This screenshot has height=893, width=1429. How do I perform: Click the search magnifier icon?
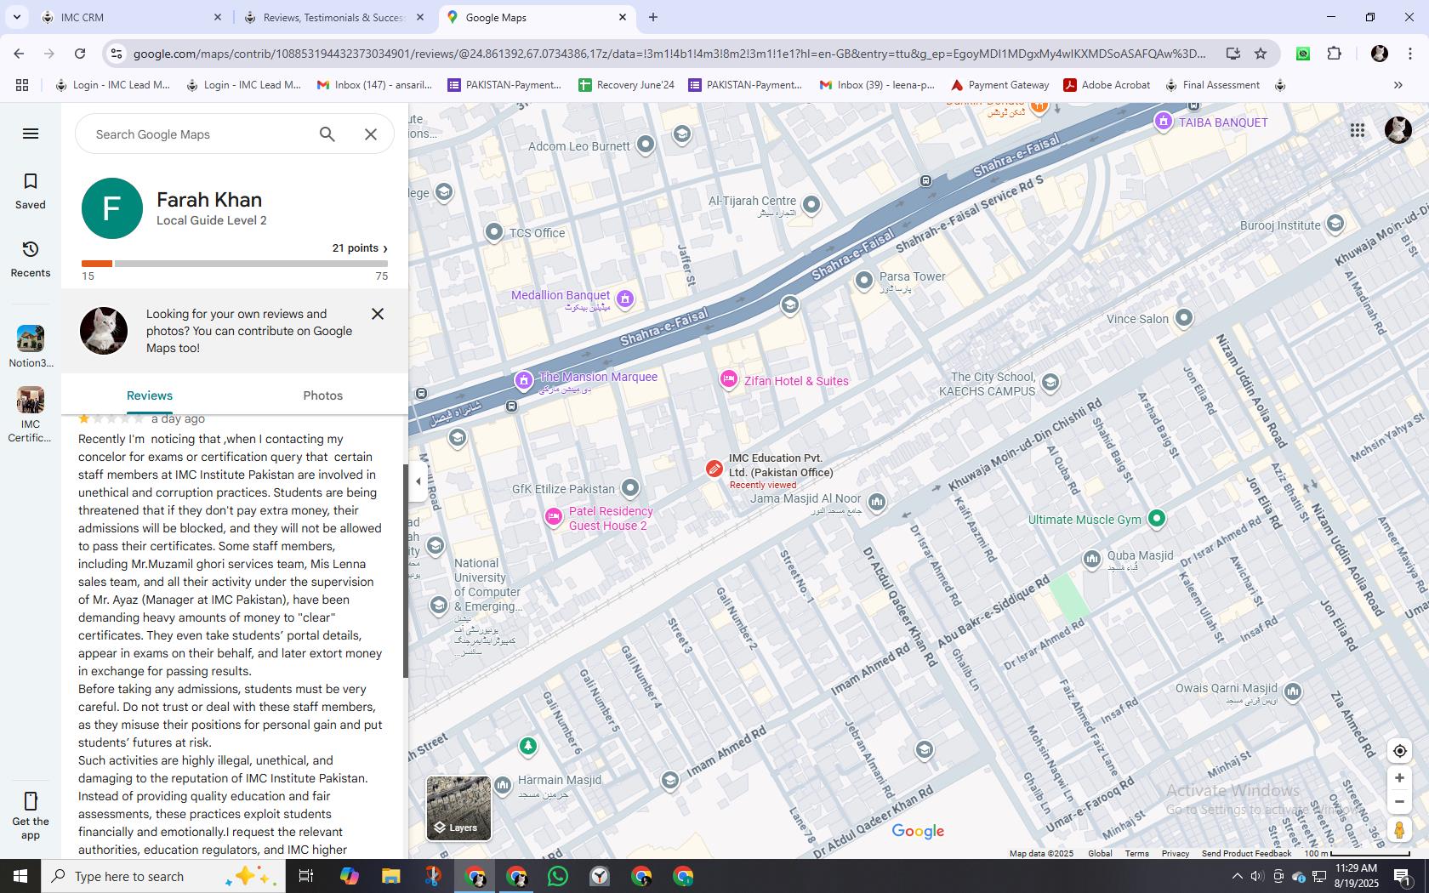pyautogui.click(x=327, y=134)
